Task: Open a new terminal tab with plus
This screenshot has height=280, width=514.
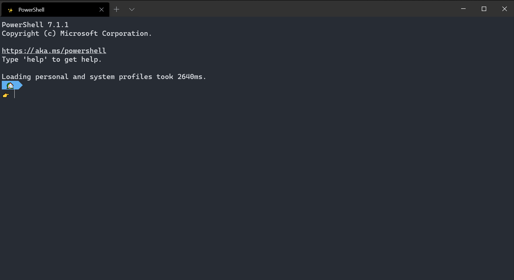Action: point(116,9)
